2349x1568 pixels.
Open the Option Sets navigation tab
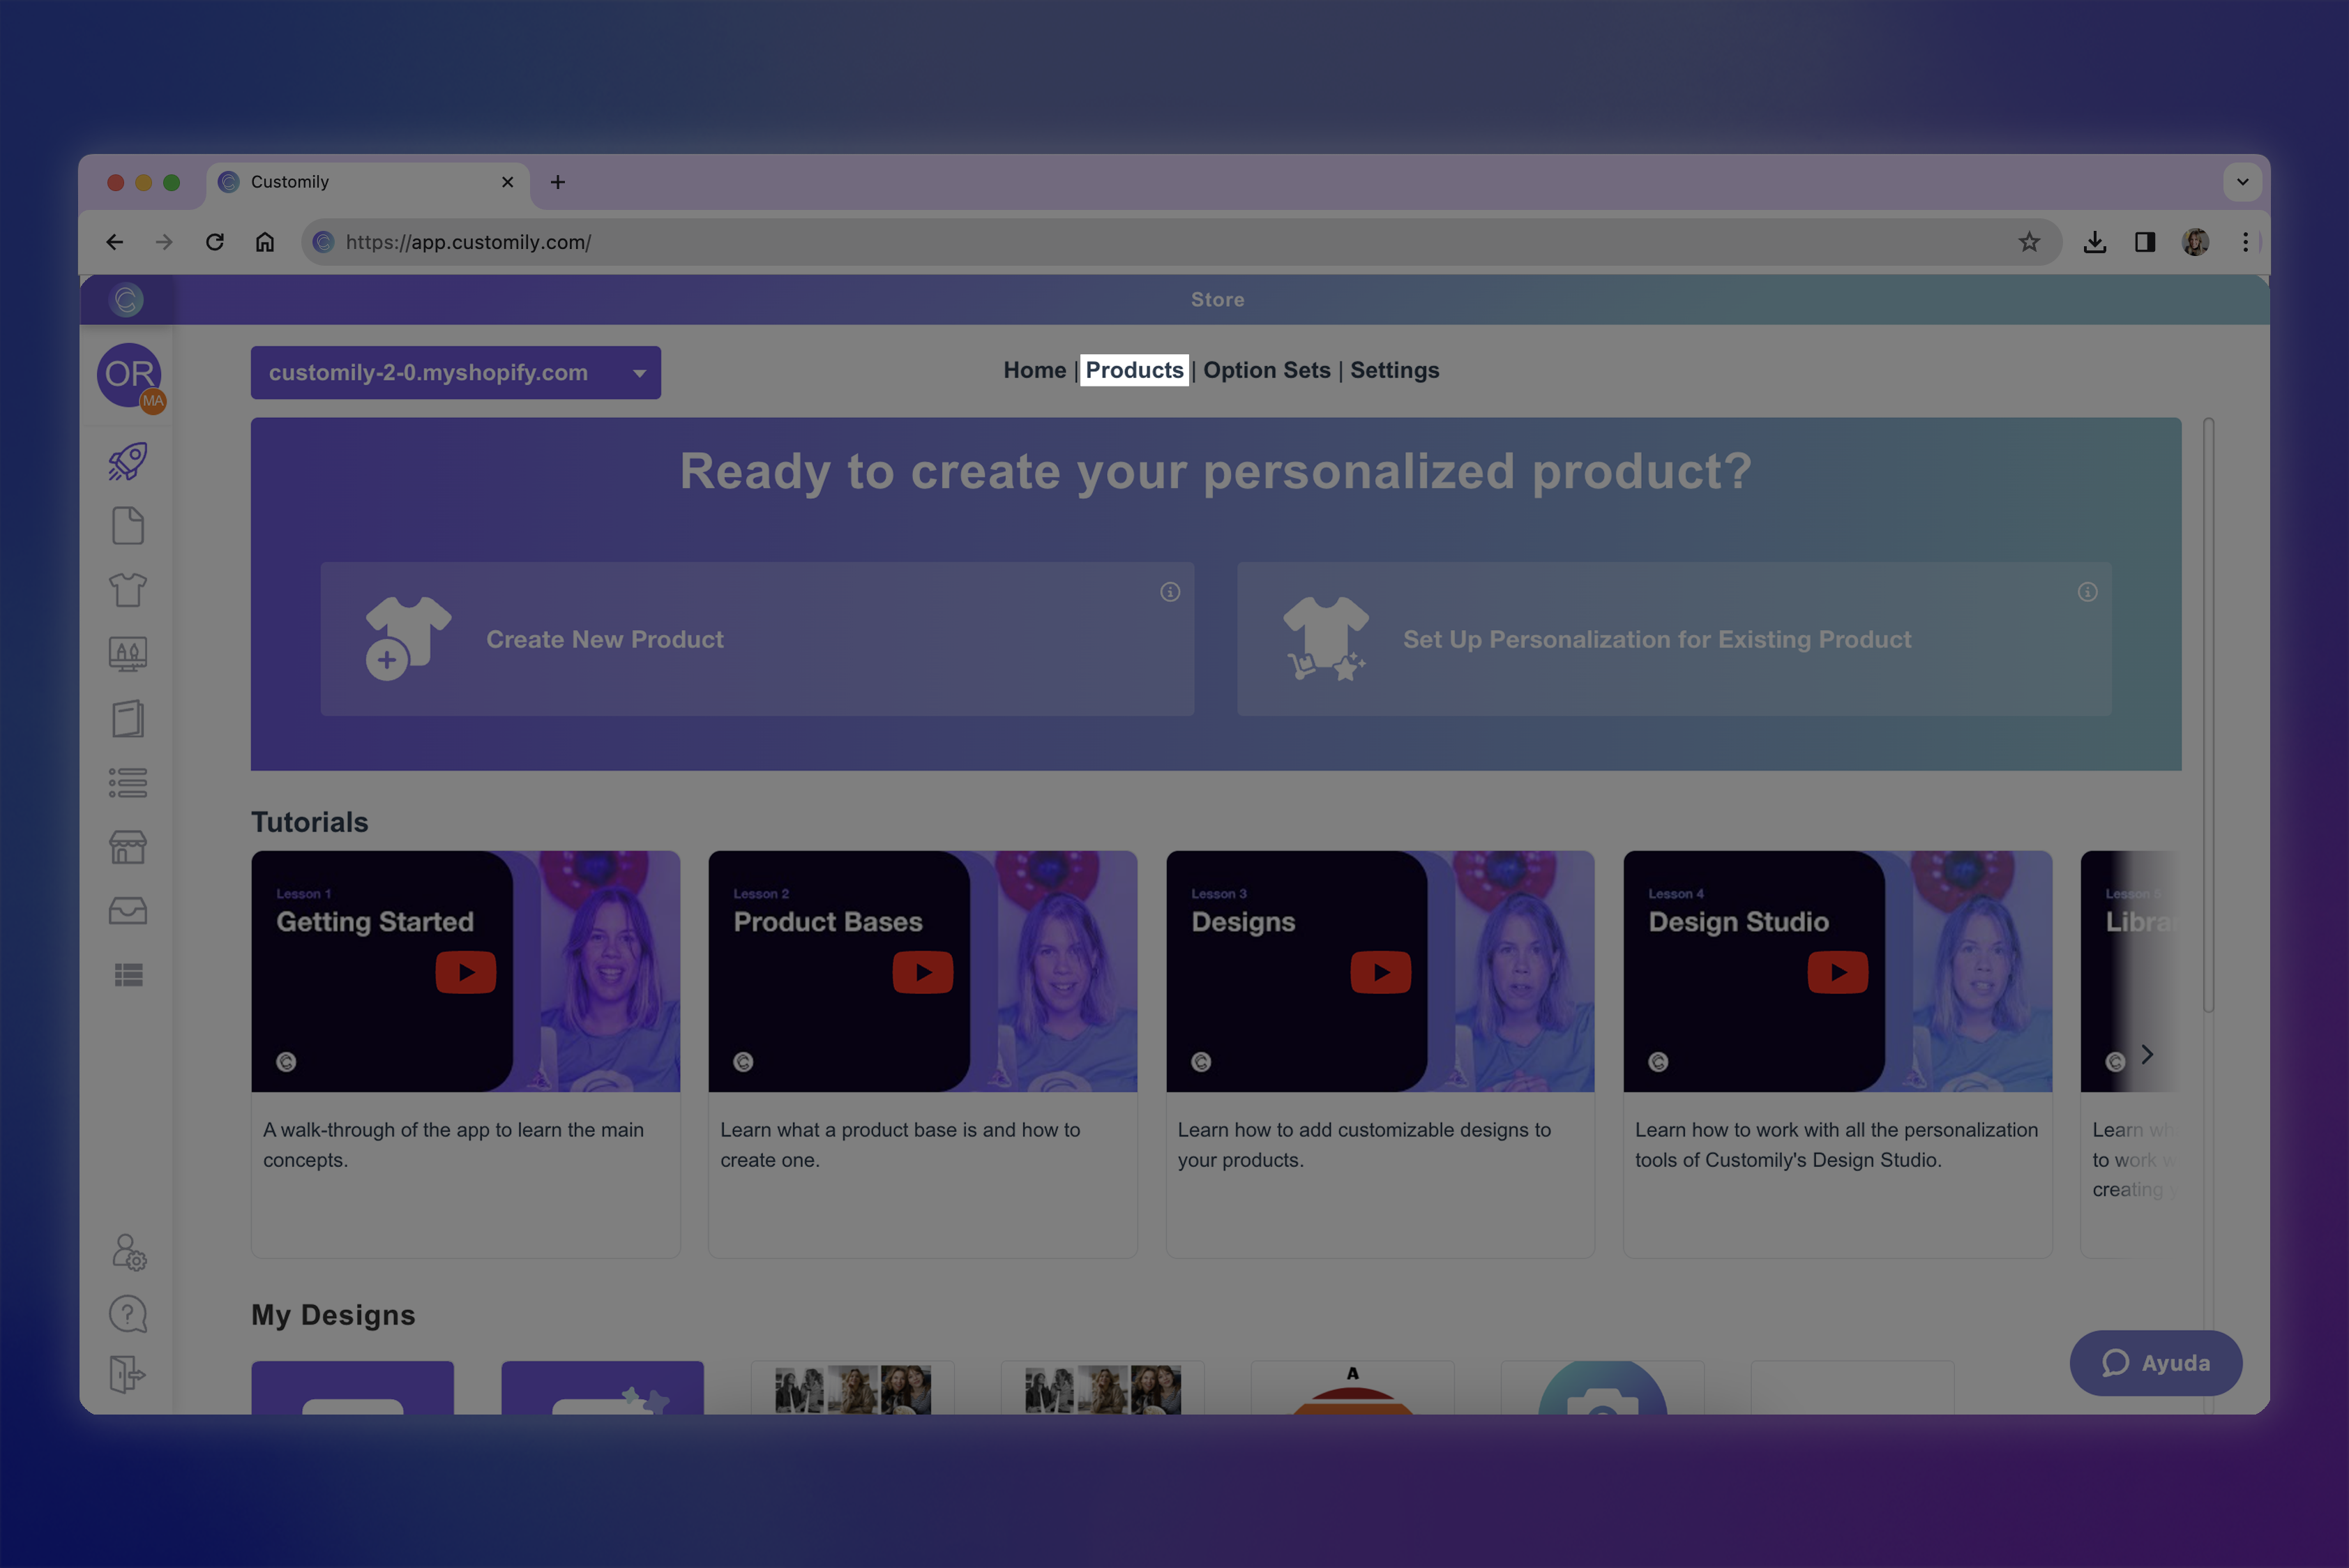1266,370
